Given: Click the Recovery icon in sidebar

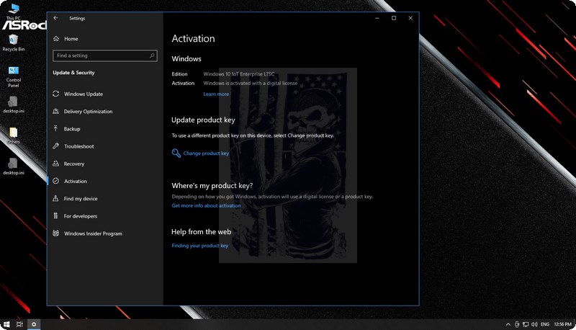Looking at the screenshot, I should point(56,164).
